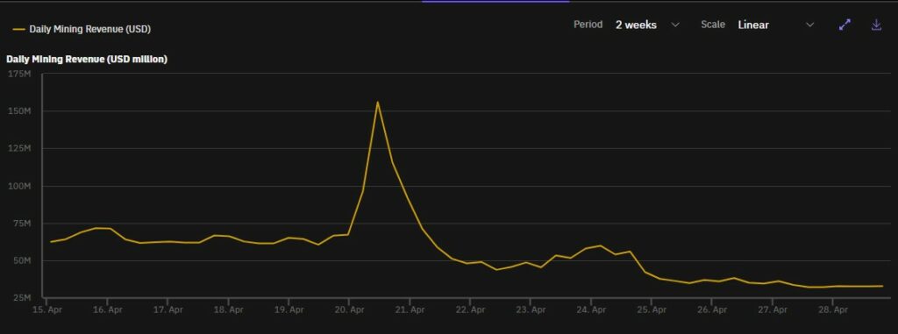898x334 pixels.
Task: Open the Scale Linear dropdown
Action: click(776, 25)
